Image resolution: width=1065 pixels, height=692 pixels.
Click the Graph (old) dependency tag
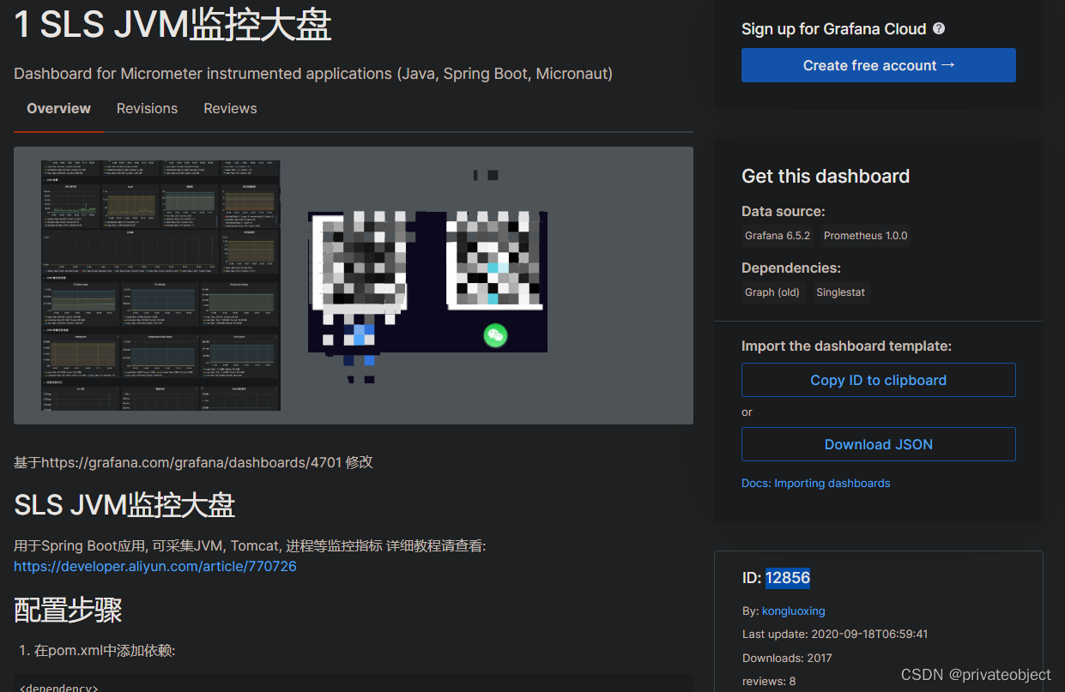click(x=772, y=292)
